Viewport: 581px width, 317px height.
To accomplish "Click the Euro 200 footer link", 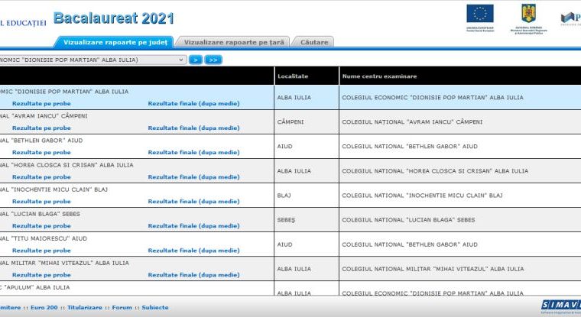I will point(44,307).
